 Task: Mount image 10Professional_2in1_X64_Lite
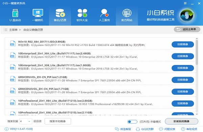(183, 103)
